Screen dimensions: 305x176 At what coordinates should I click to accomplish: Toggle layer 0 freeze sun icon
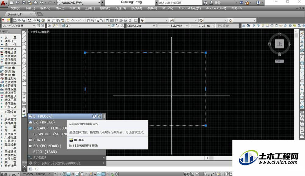click(57, 26)
